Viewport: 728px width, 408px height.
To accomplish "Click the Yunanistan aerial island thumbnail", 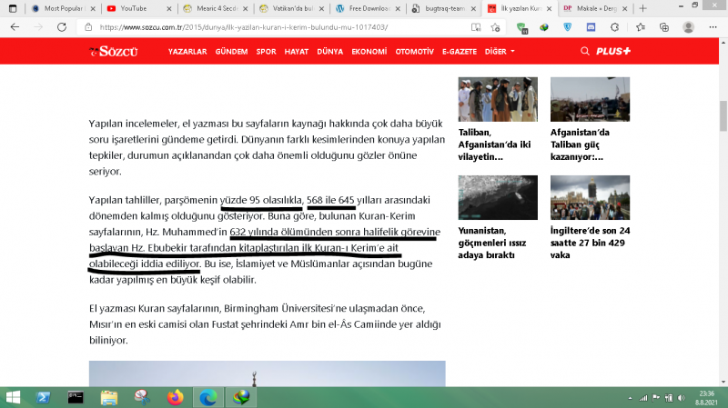I will [x=498, y=197].
